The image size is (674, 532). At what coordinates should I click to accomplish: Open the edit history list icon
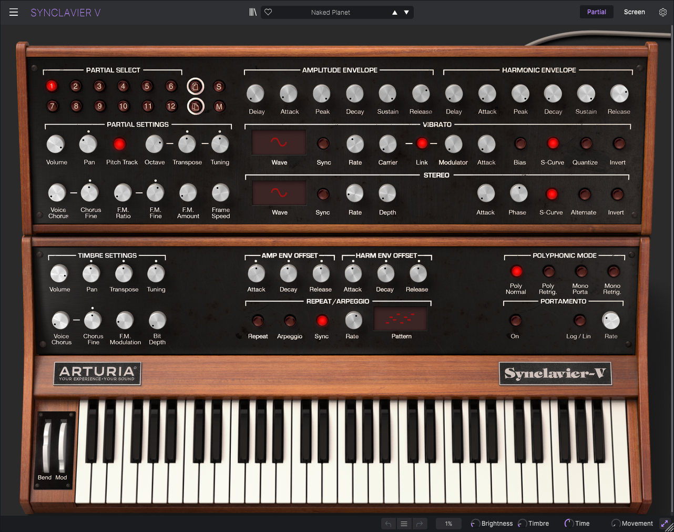404,524
